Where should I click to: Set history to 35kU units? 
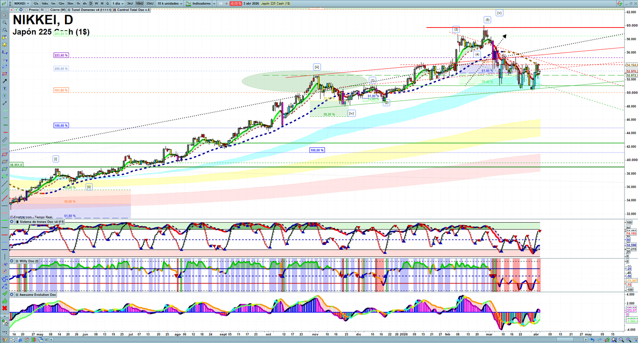(150, 4)
